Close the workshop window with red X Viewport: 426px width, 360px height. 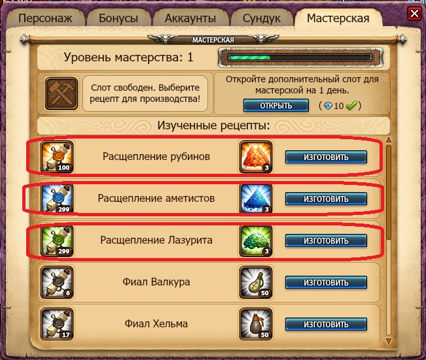(414, 13)
